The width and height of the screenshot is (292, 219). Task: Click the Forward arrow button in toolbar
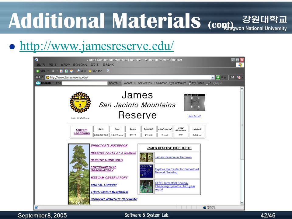point(53,71)
